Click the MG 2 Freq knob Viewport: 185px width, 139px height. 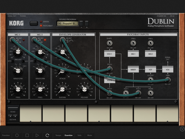pos(40,90)
